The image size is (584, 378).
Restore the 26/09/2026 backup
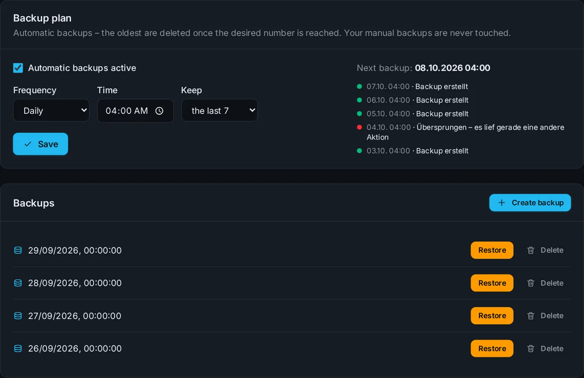tap(492, 348)
